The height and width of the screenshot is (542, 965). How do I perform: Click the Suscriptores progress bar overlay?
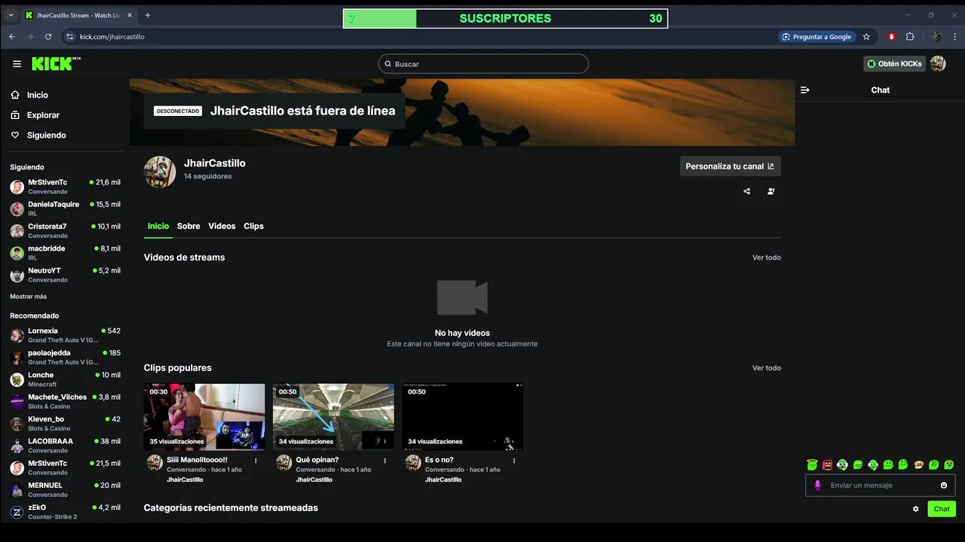point(505,19)
